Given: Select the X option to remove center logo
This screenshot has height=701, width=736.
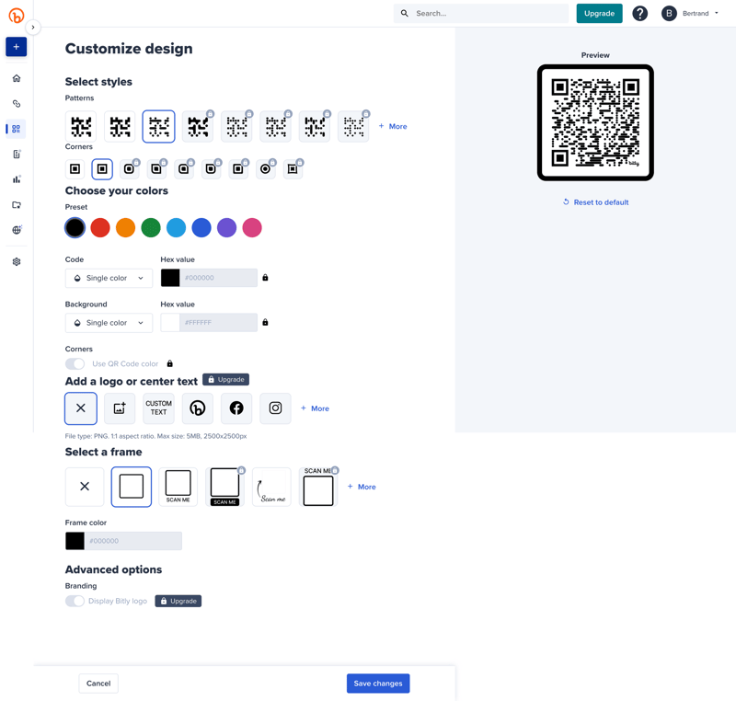Looking at the screenshot, I should click(80, 408).
